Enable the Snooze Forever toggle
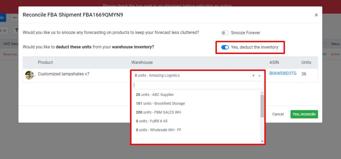This screenshot has width=341, height=159. coord(225,33)
